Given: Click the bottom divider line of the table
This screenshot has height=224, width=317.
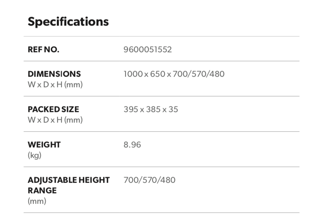Looking at the screenshot, I should [x=161, y=212].
